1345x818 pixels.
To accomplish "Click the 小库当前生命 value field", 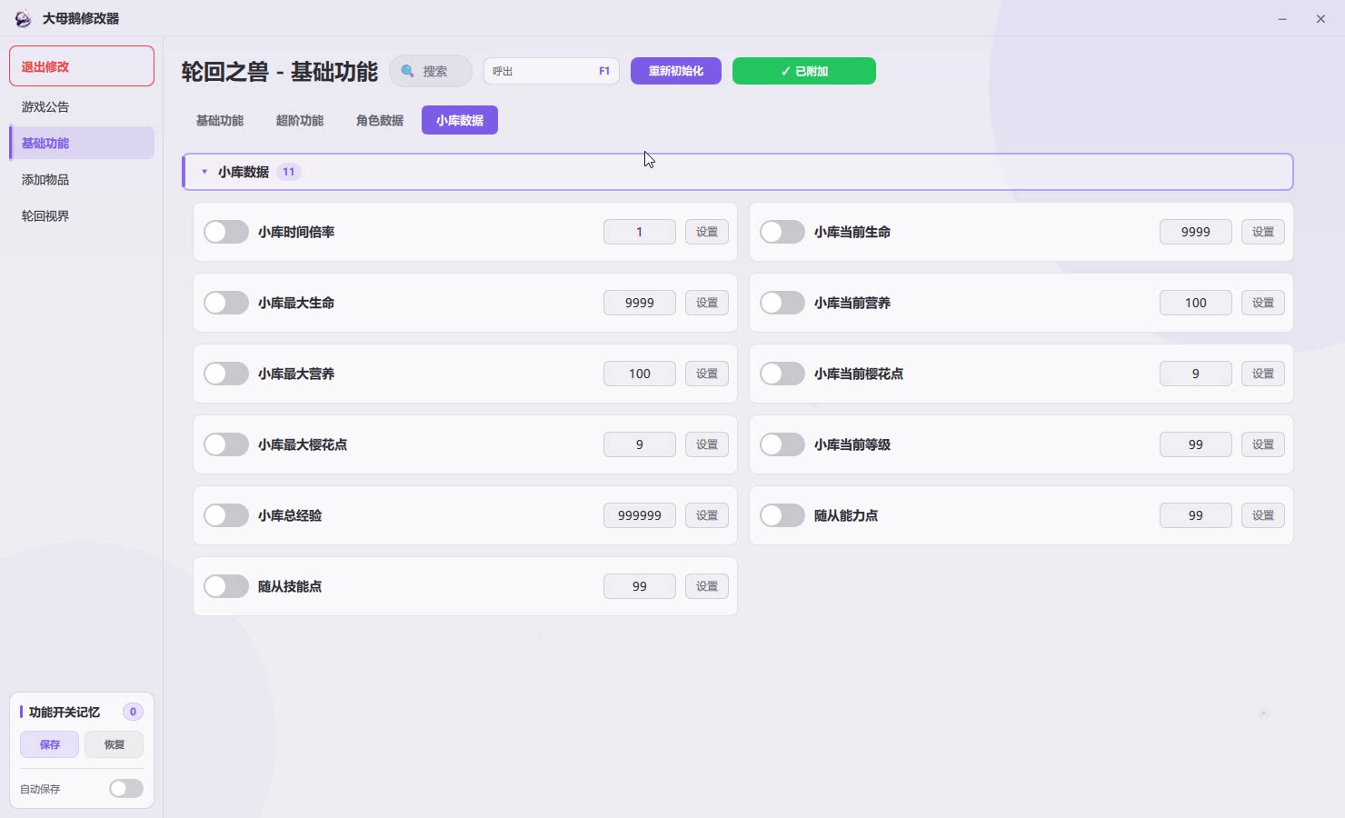I will [x=1196, y=232].
